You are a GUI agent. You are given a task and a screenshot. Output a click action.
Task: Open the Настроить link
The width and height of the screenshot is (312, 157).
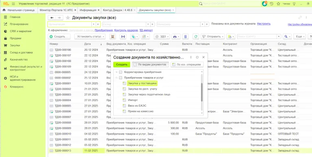[x=264, y=24]
